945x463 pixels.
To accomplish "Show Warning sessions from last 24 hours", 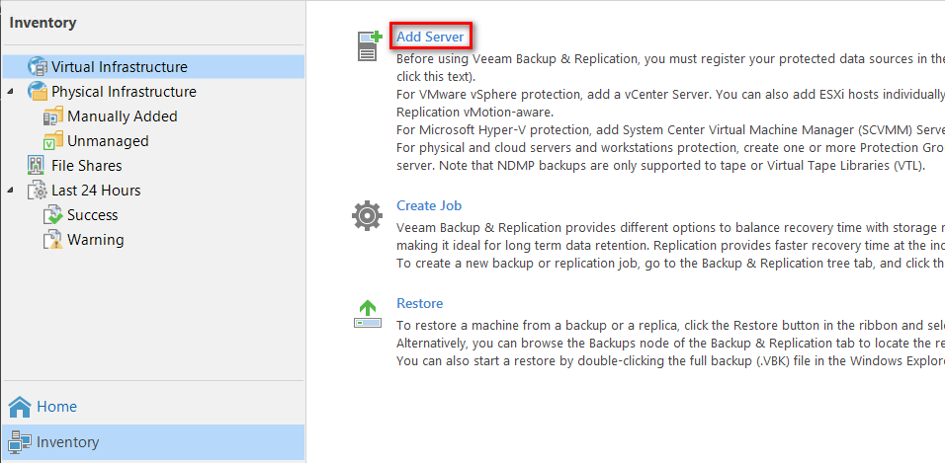I will click(95, 240).
